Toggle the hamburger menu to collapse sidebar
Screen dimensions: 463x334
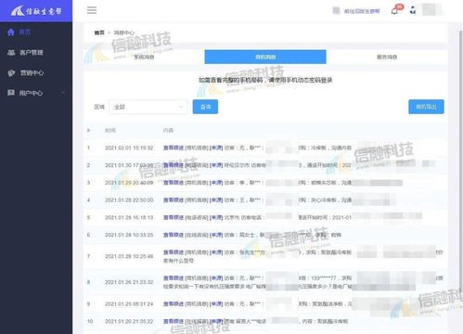[92, 10]
